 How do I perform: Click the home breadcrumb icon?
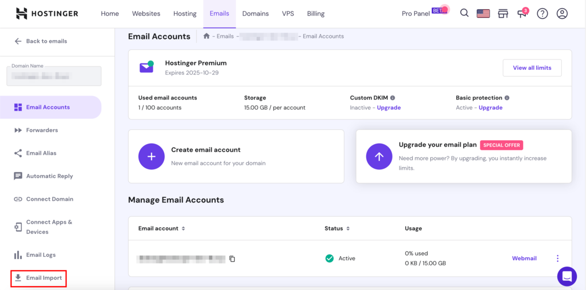point(207,36)
